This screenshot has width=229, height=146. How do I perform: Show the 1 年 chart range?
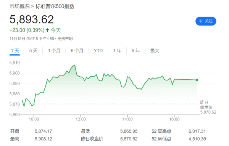117,51
